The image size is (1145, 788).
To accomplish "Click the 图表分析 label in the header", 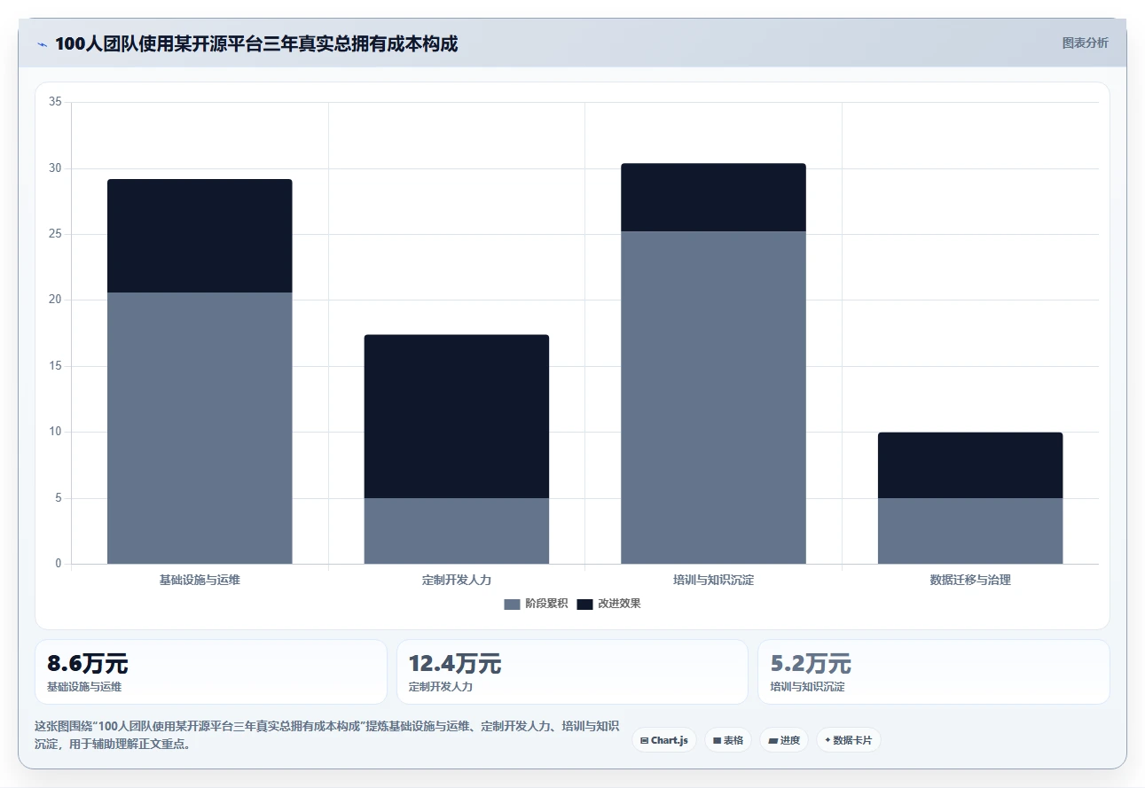I will [x=1085, y=43].
